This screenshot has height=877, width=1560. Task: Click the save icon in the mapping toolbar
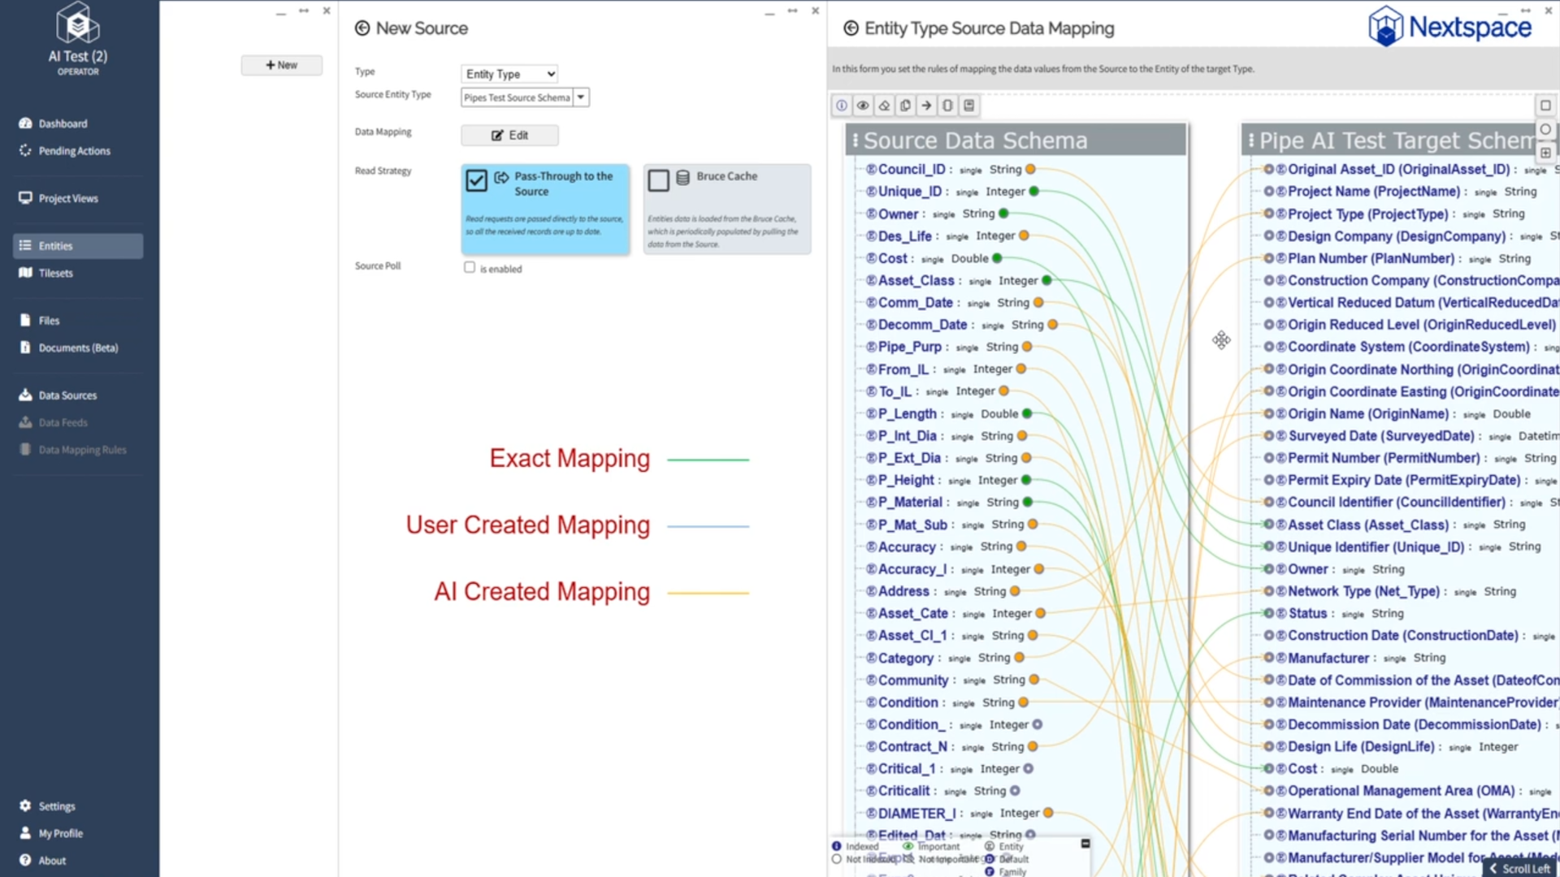pyautogui.click(x=968, y=105)
